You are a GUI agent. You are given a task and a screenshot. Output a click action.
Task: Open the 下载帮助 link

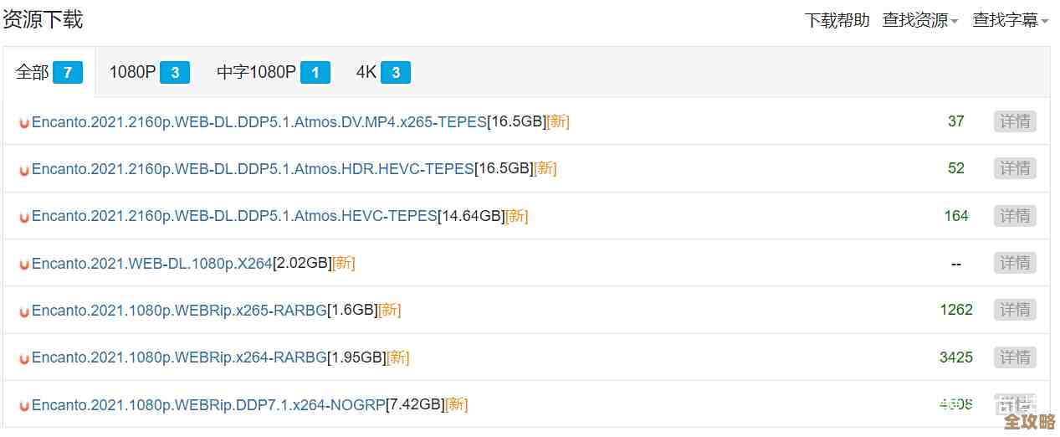point(837,20)
